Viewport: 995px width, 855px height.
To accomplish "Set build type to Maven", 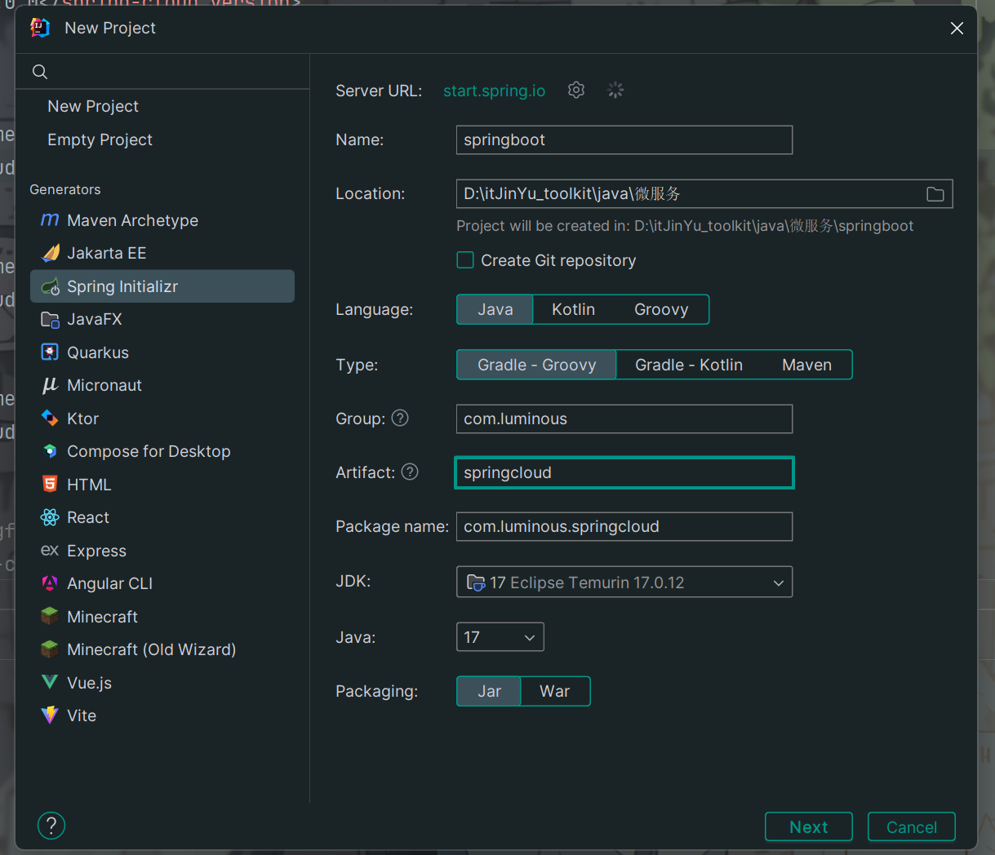I will point(806,365).
